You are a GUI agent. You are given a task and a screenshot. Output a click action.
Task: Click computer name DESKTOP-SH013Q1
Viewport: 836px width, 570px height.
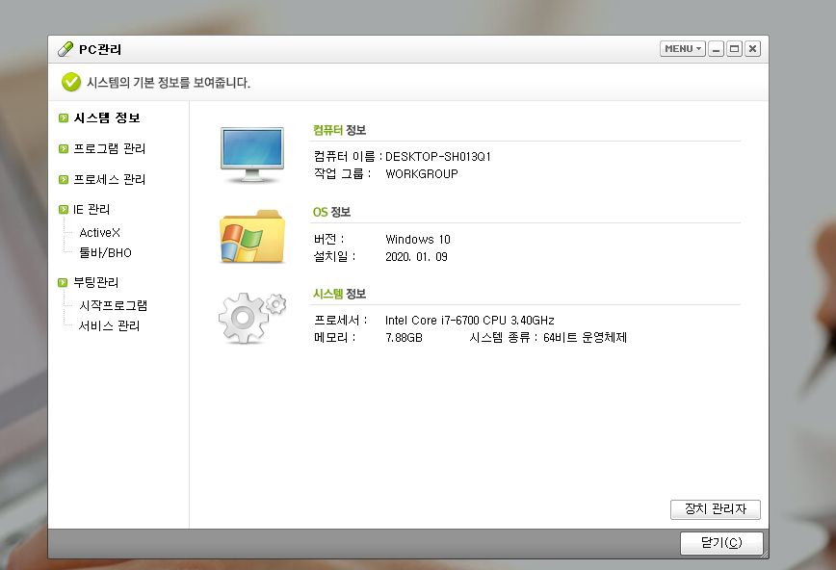[x=437, y=157]
